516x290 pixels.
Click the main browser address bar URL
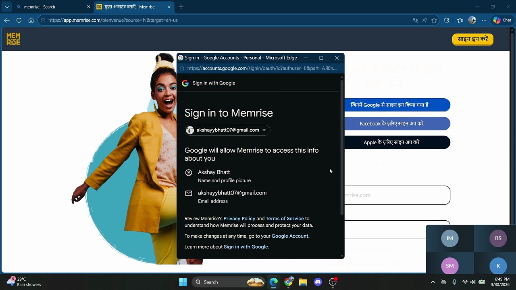[x=113, y=20]
